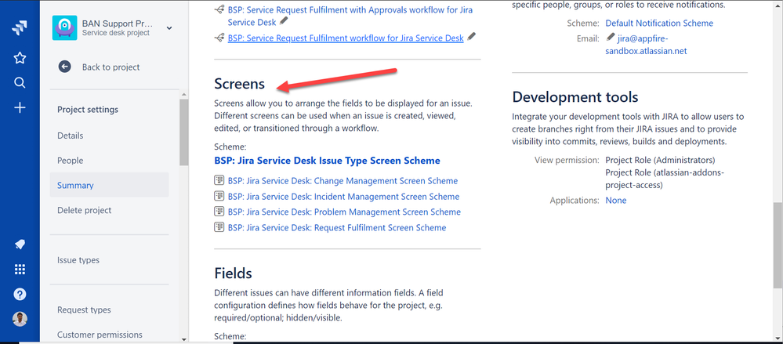The image size is (783, 344).
Task: Click workflow icon beside Approvals workflow link
Action: pos(219,9)
